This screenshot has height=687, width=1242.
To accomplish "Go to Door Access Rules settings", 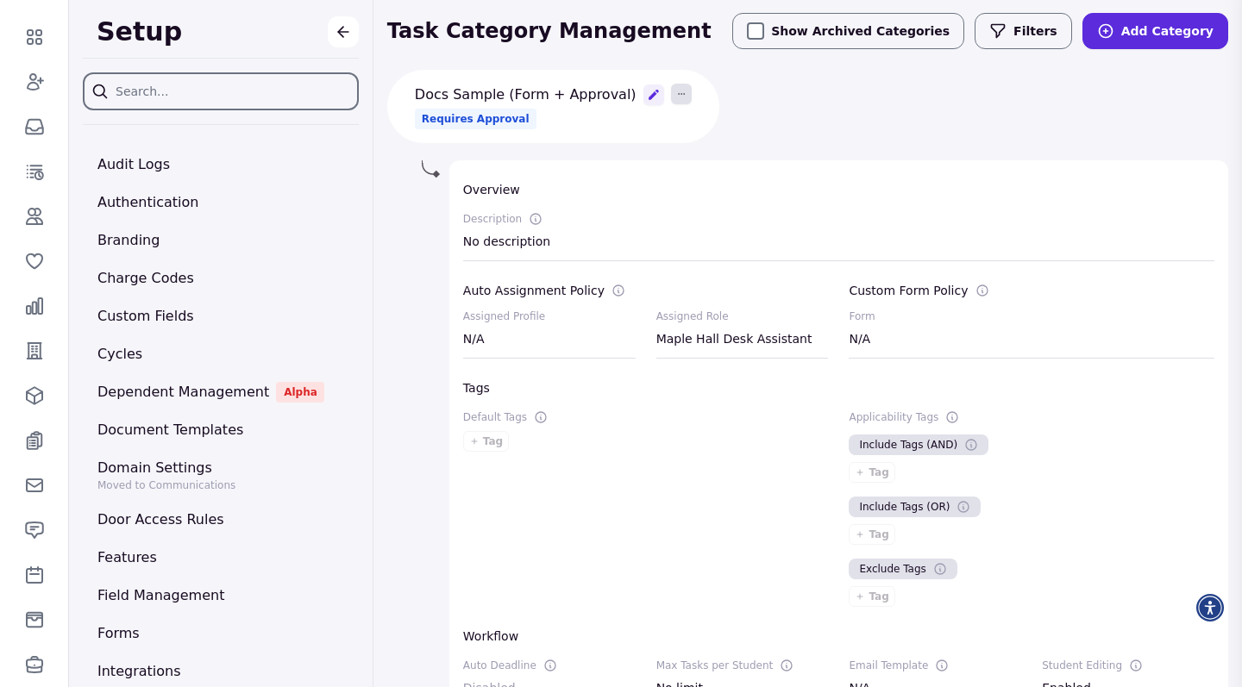I will point(160,519).
